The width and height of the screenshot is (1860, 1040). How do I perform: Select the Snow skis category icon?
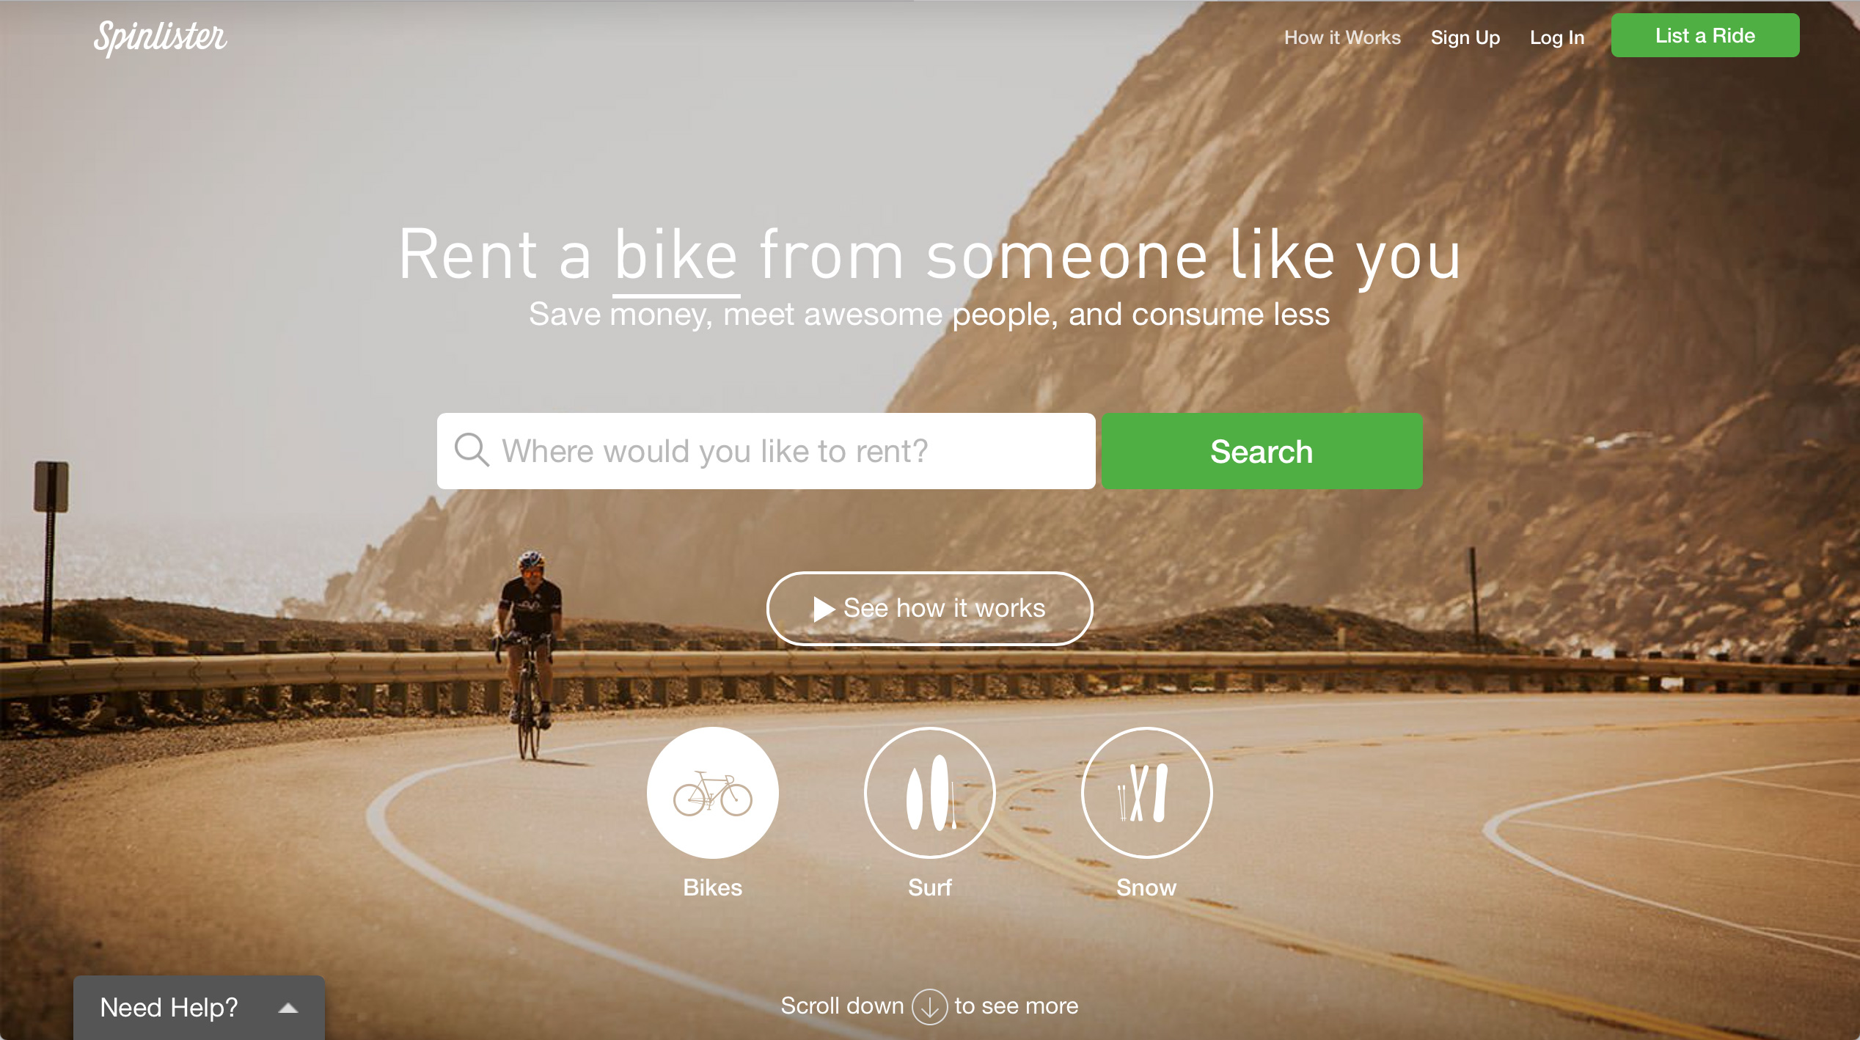1146,792
